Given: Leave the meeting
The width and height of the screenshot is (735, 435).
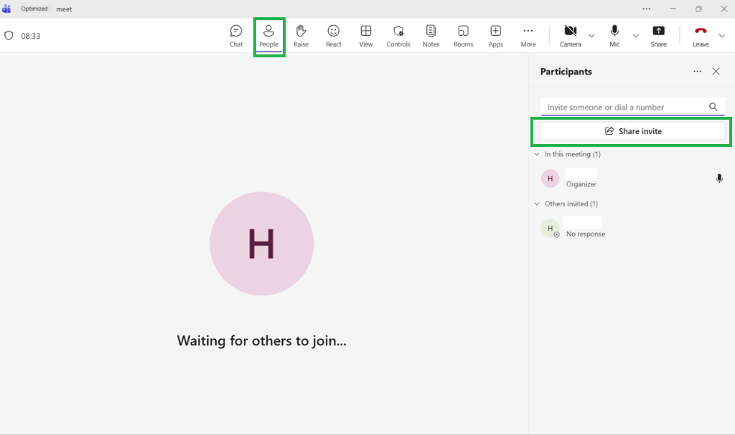Looking at the screenshot, I should tap(701, 36).
